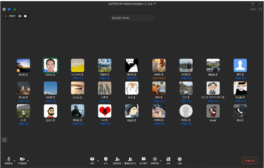Click the red End Meeting button

250,161
